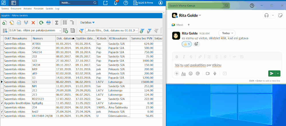The image size is (286, 126).
Task: Add a reaction with the smiley plus icon
Action: coord(196,44)
